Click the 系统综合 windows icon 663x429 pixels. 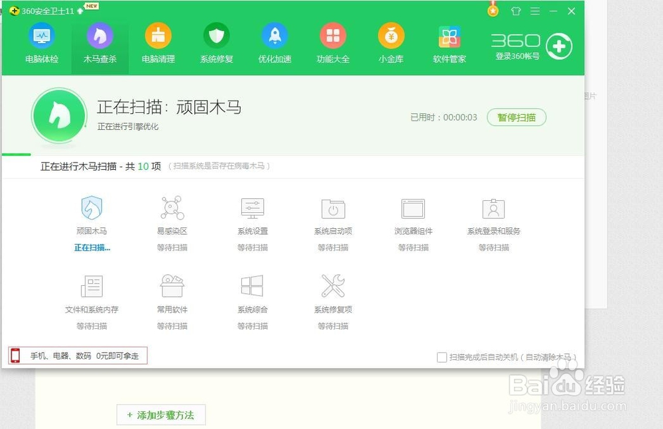[x=252, y=286]
